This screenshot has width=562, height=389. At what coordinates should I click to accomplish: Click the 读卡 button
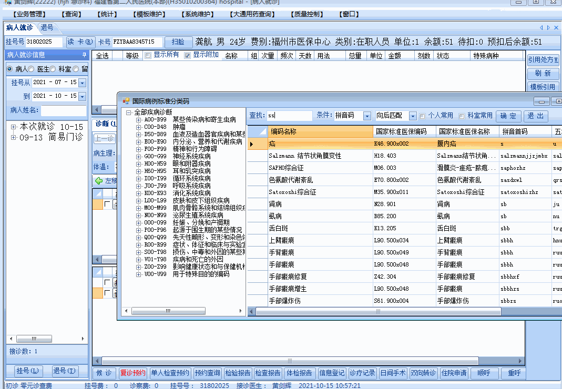pos(80,42)
